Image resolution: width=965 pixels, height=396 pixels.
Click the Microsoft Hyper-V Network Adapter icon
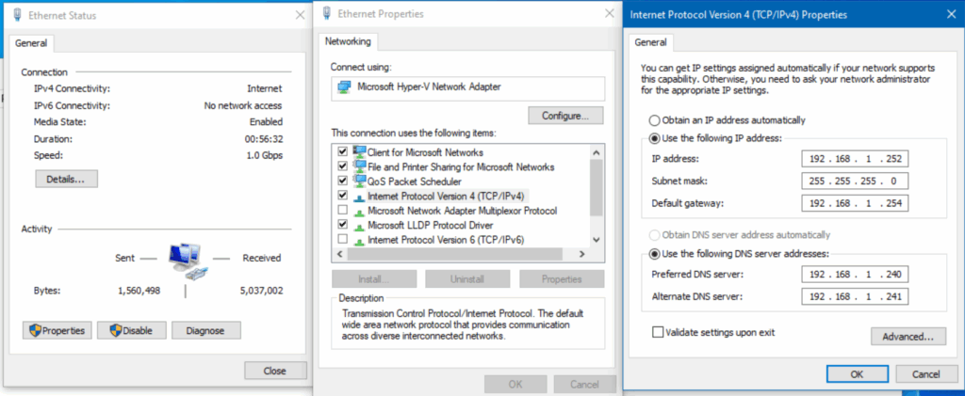344,87
